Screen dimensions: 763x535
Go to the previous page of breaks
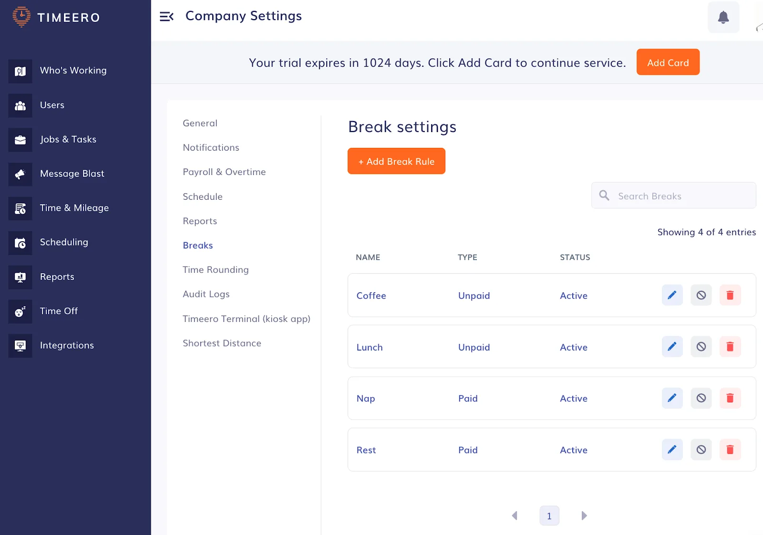[x=515, y=515]
